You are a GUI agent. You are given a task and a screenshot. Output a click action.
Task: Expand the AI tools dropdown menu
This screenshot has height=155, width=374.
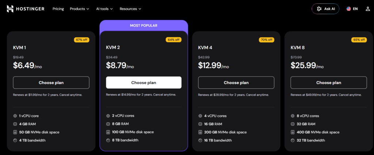104,9
